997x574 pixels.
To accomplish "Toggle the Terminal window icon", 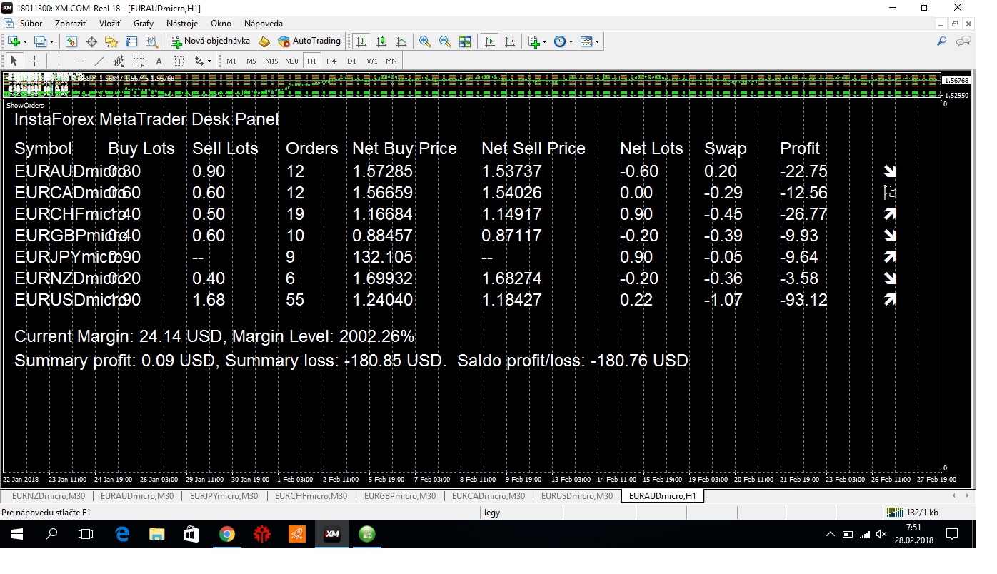I will tap(131, 41).
